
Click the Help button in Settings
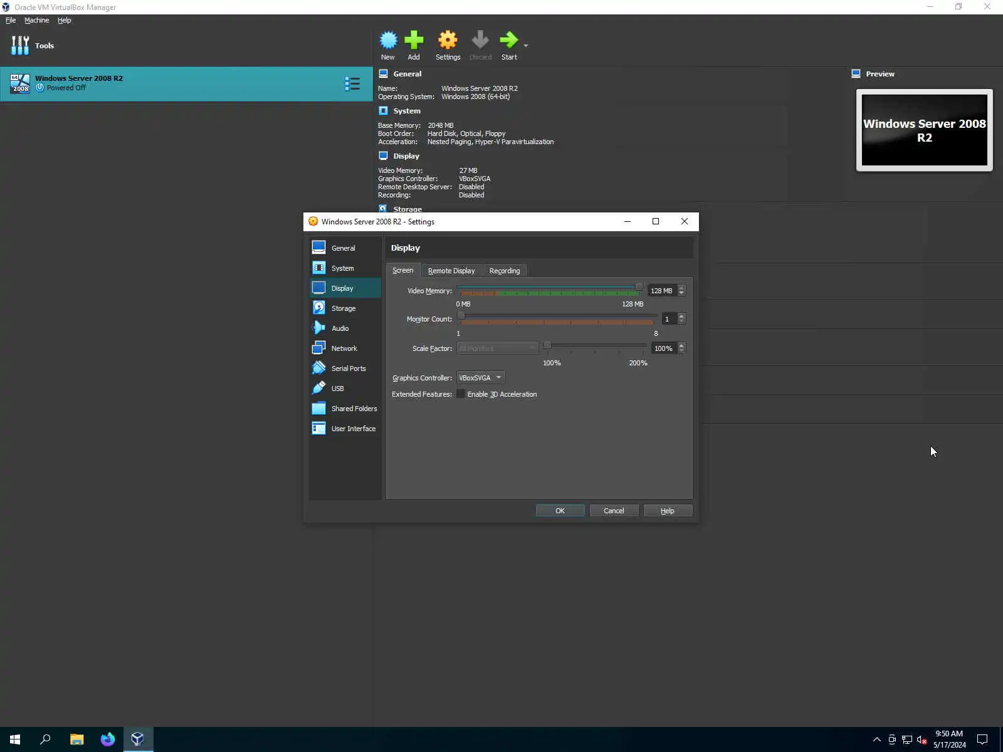click(x=668, y=511)
